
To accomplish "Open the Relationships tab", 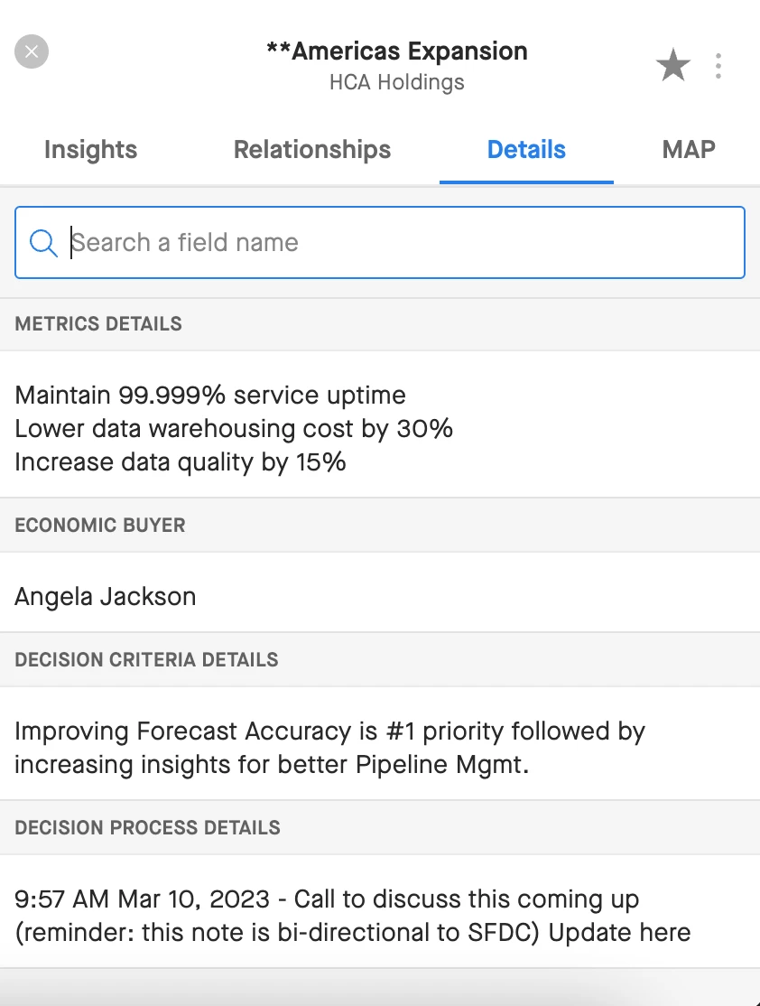I will tap(312, 150).
